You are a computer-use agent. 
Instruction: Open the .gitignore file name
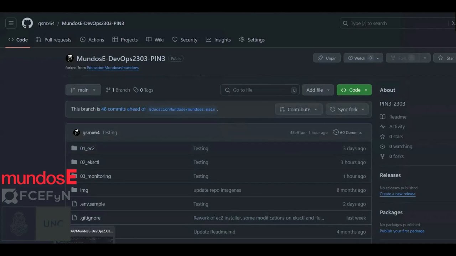tap(90, 218)
